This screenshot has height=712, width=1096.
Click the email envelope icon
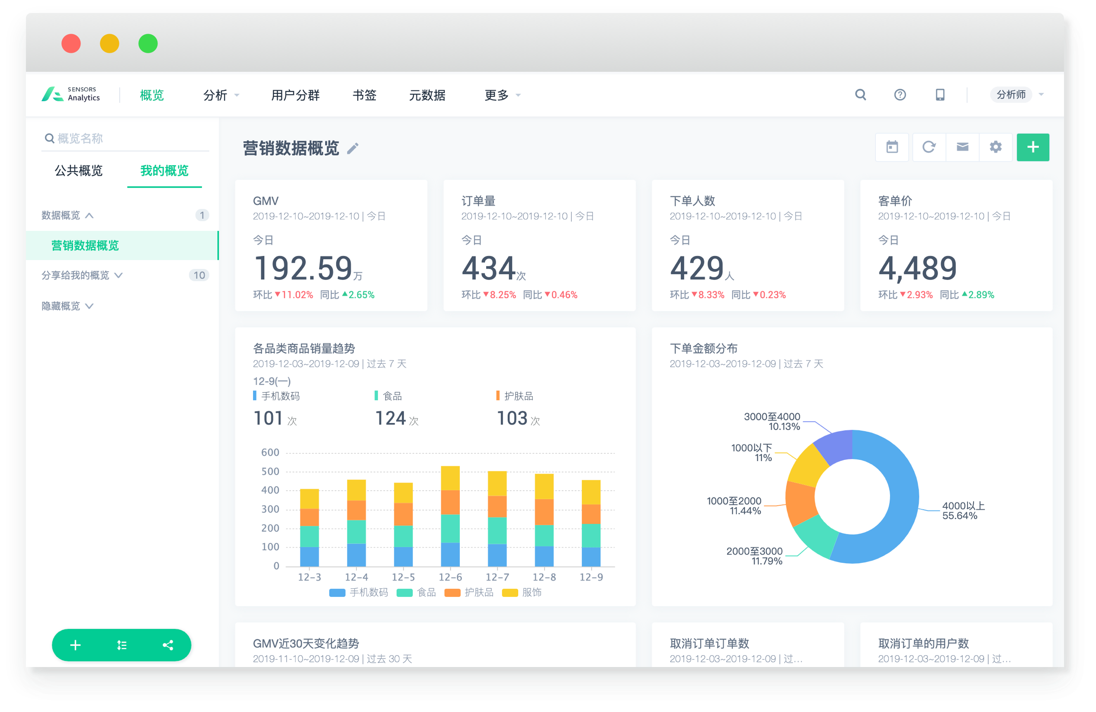pos(962,148)
